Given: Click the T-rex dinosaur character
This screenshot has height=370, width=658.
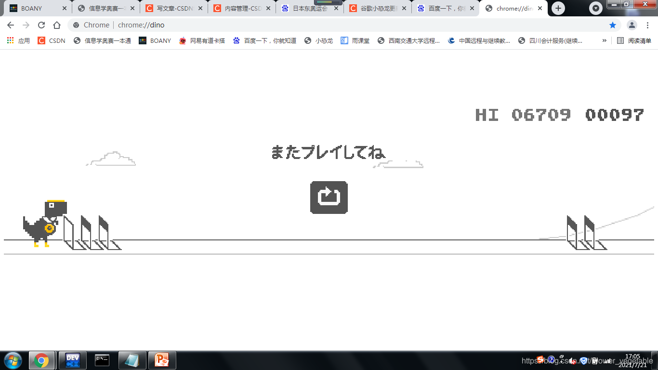Looking at the screenshot, I should pyautogui.click(x=45, y=224).
